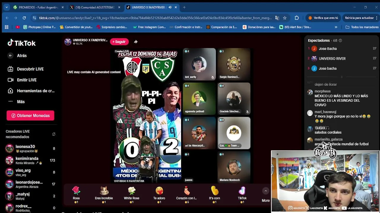Open the translate page icon

(x=277, y=18)
